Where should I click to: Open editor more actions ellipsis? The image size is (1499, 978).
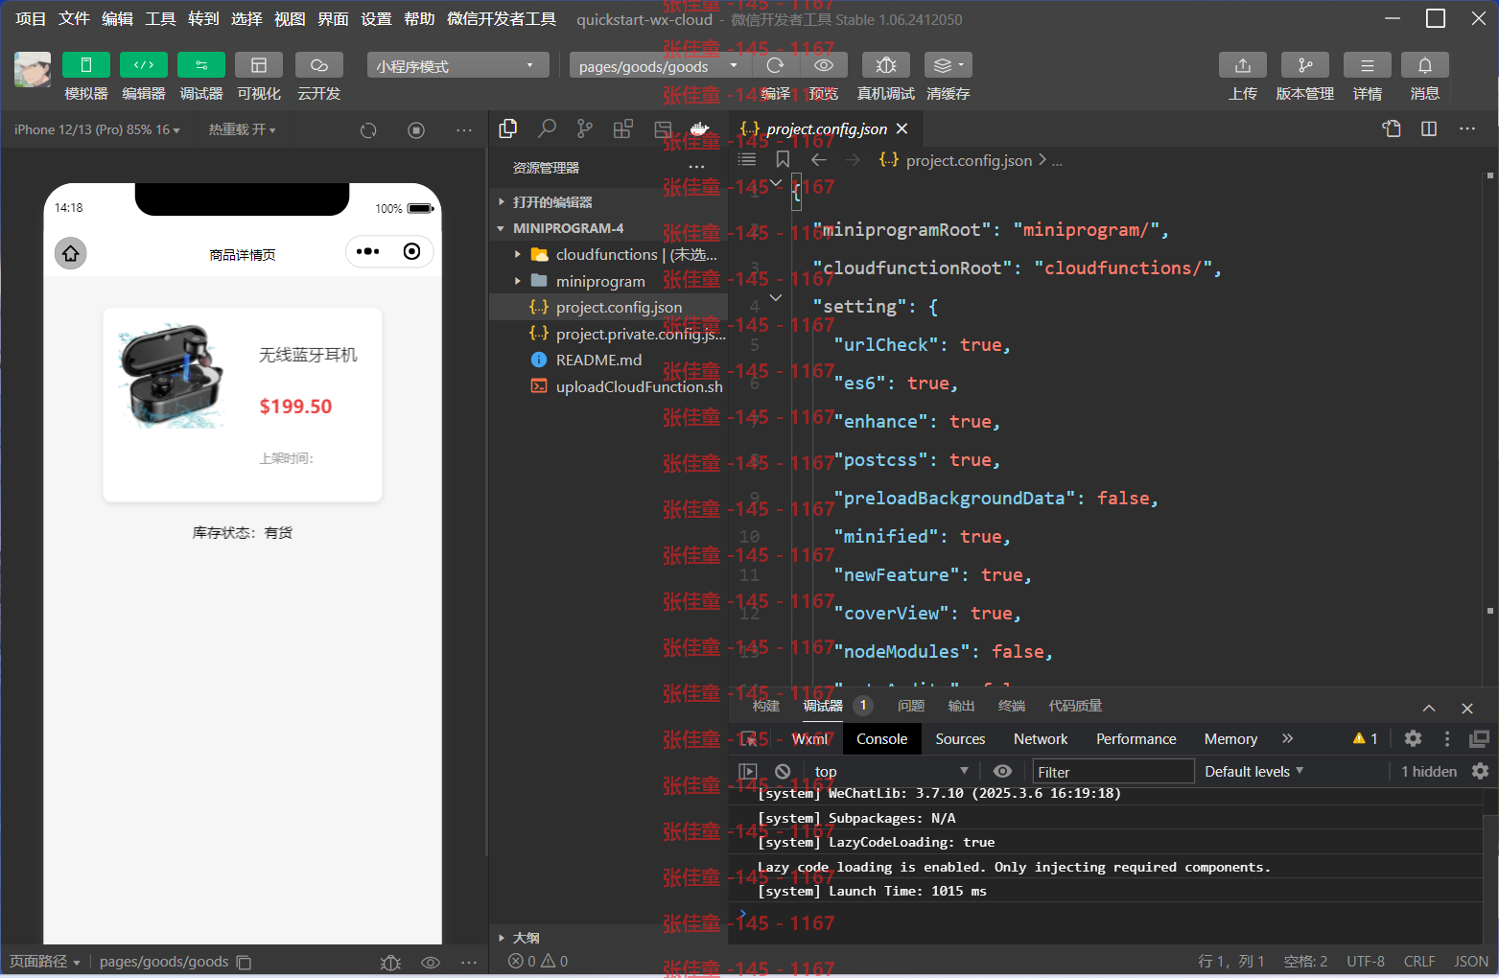click(1467, 128)
